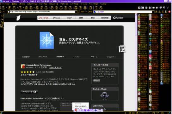Viewport: 172px width, 114px height.
Task: Open the 編集(E) menu
Action: point(14,4)
